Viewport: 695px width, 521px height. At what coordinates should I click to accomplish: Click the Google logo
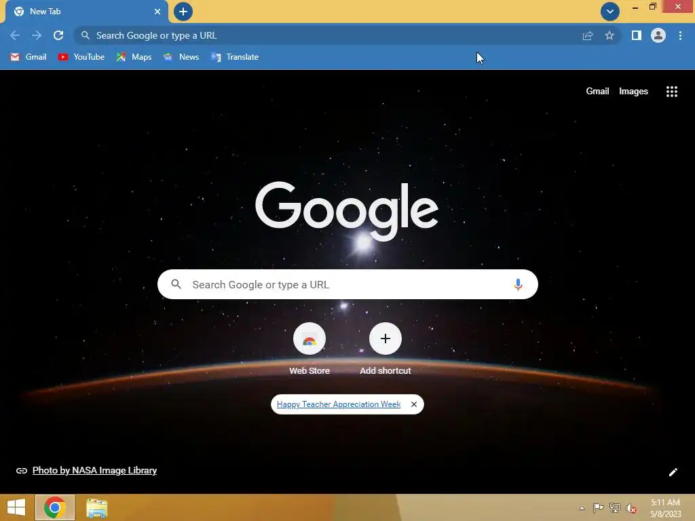click(347, 210)
